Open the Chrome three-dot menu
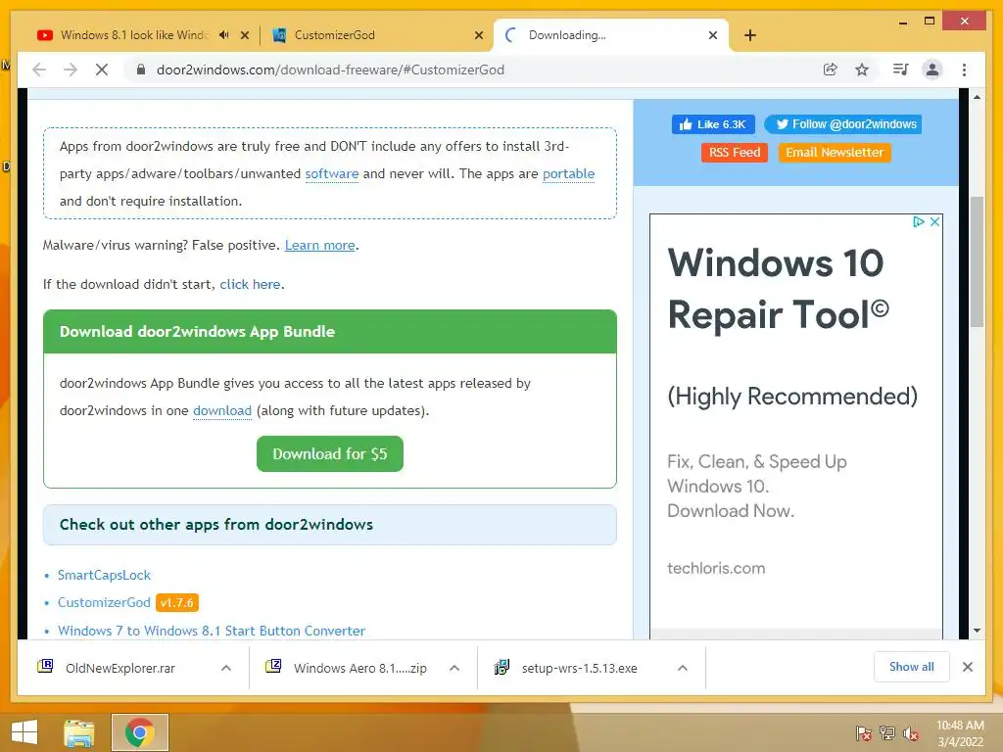Image resolution: width=1003 pixels, height=752 pixels. click(x=964, y=70)
